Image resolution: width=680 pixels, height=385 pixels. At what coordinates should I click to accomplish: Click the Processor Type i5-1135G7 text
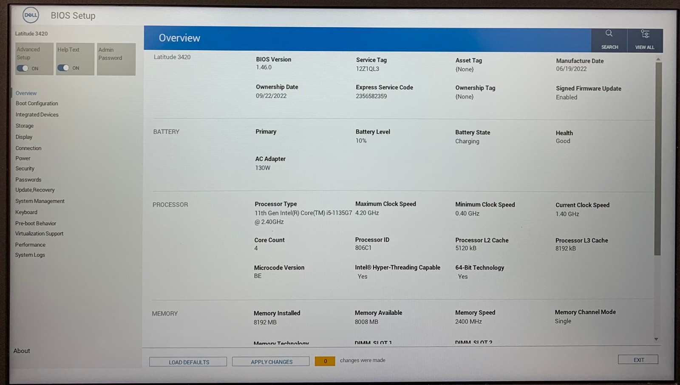(303, 217)
